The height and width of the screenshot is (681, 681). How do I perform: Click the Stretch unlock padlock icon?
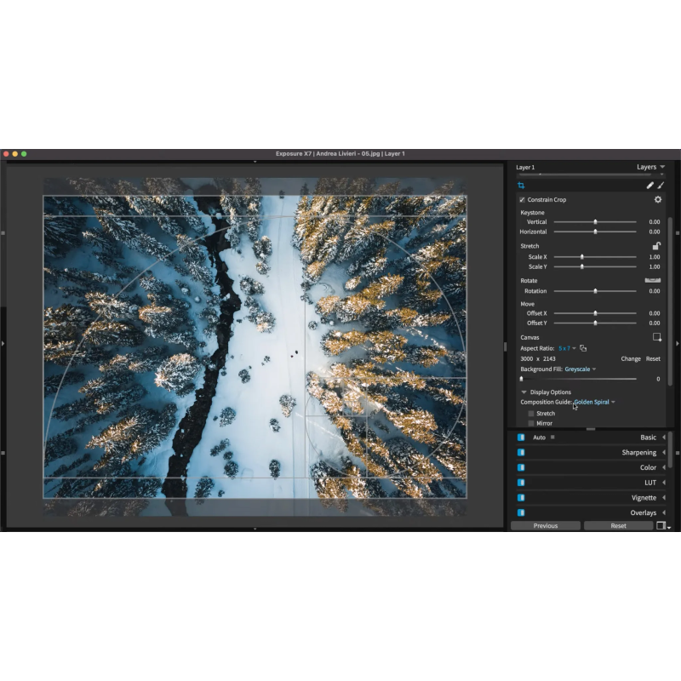(x=656, y=246)
